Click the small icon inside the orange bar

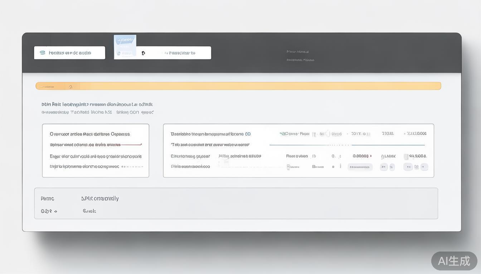(x=71, y=86)
